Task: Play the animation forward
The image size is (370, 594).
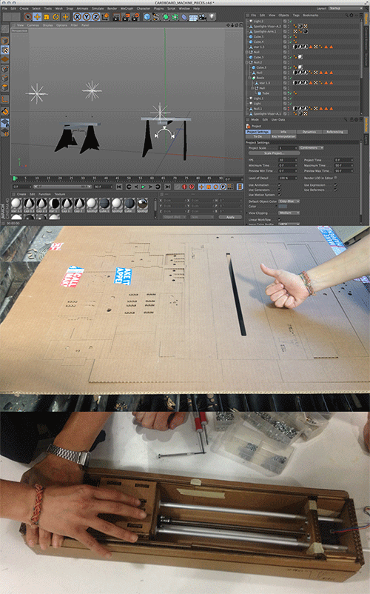Action: point(144,187)
